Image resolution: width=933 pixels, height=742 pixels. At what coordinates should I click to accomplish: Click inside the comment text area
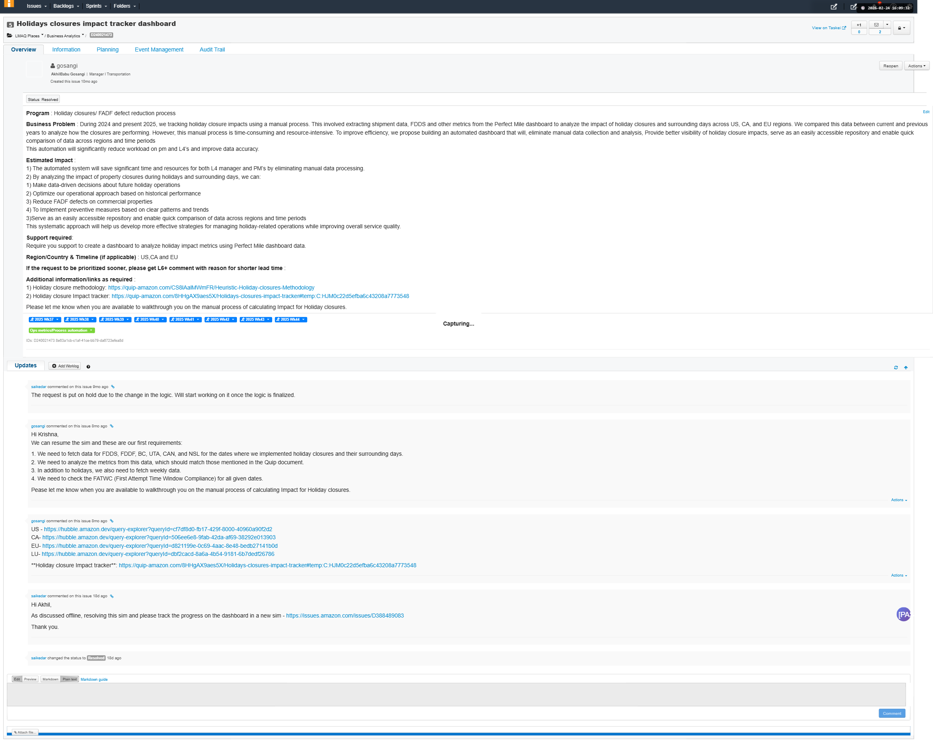click(456, 695)
